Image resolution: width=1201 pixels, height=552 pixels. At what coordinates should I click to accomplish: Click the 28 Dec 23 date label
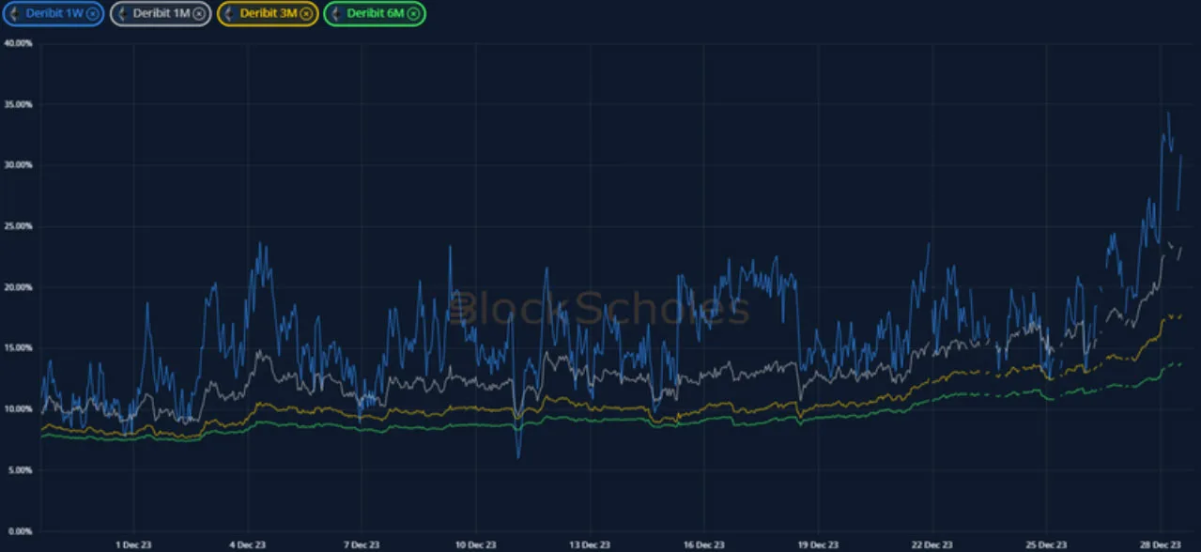click(x=1161, y=544)
